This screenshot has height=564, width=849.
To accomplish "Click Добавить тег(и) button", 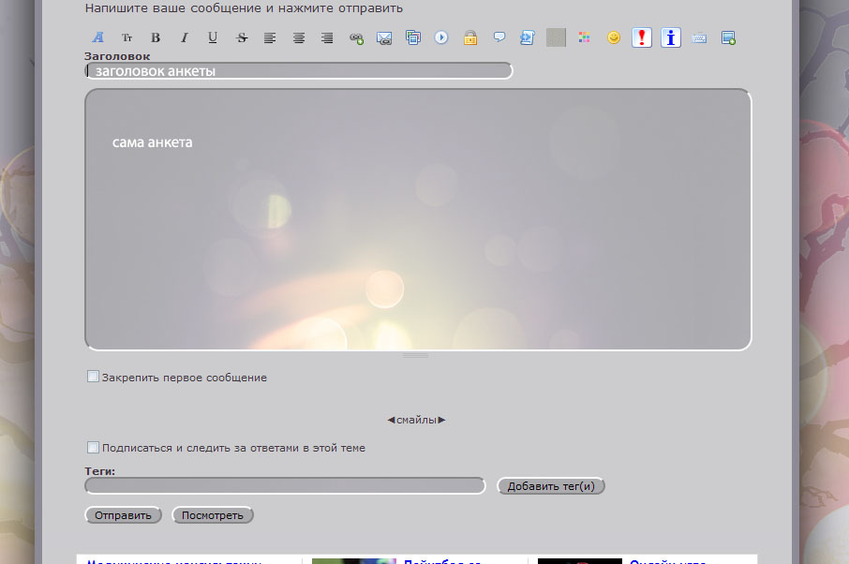I will tap(551, 486).
